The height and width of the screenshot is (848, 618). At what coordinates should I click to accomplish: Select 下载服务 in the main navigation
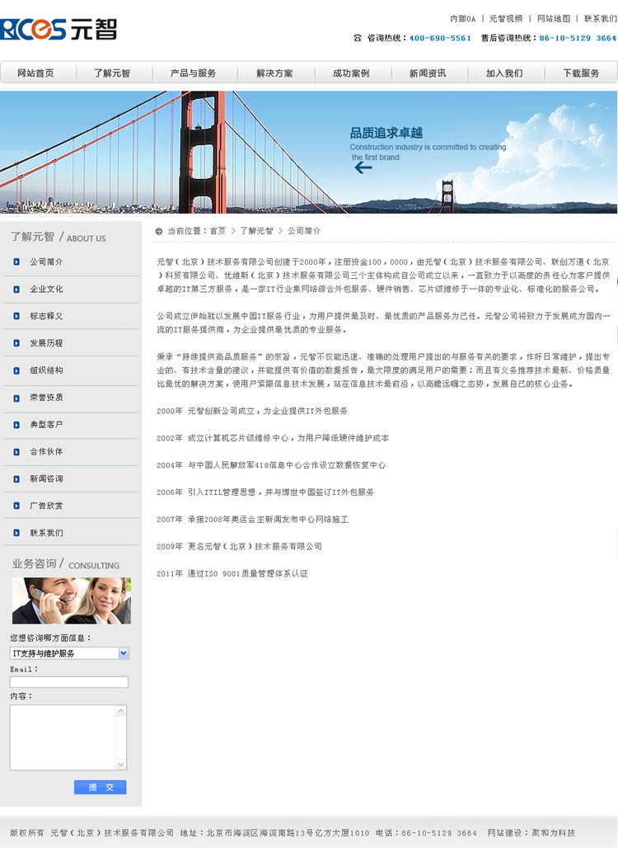[x=581, y=73]
